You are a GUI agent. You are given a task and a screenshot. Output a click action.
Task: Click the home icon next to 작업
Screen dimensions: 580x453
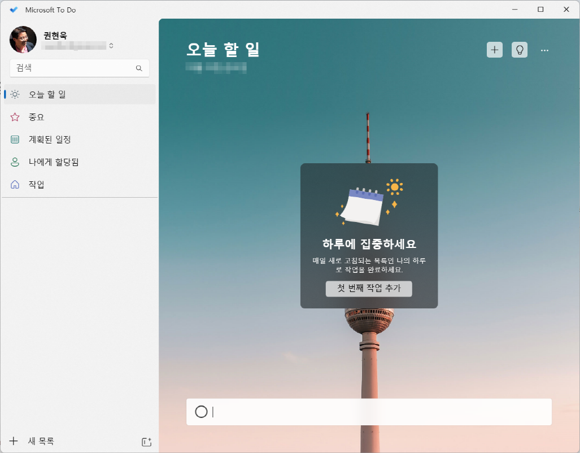15,185
